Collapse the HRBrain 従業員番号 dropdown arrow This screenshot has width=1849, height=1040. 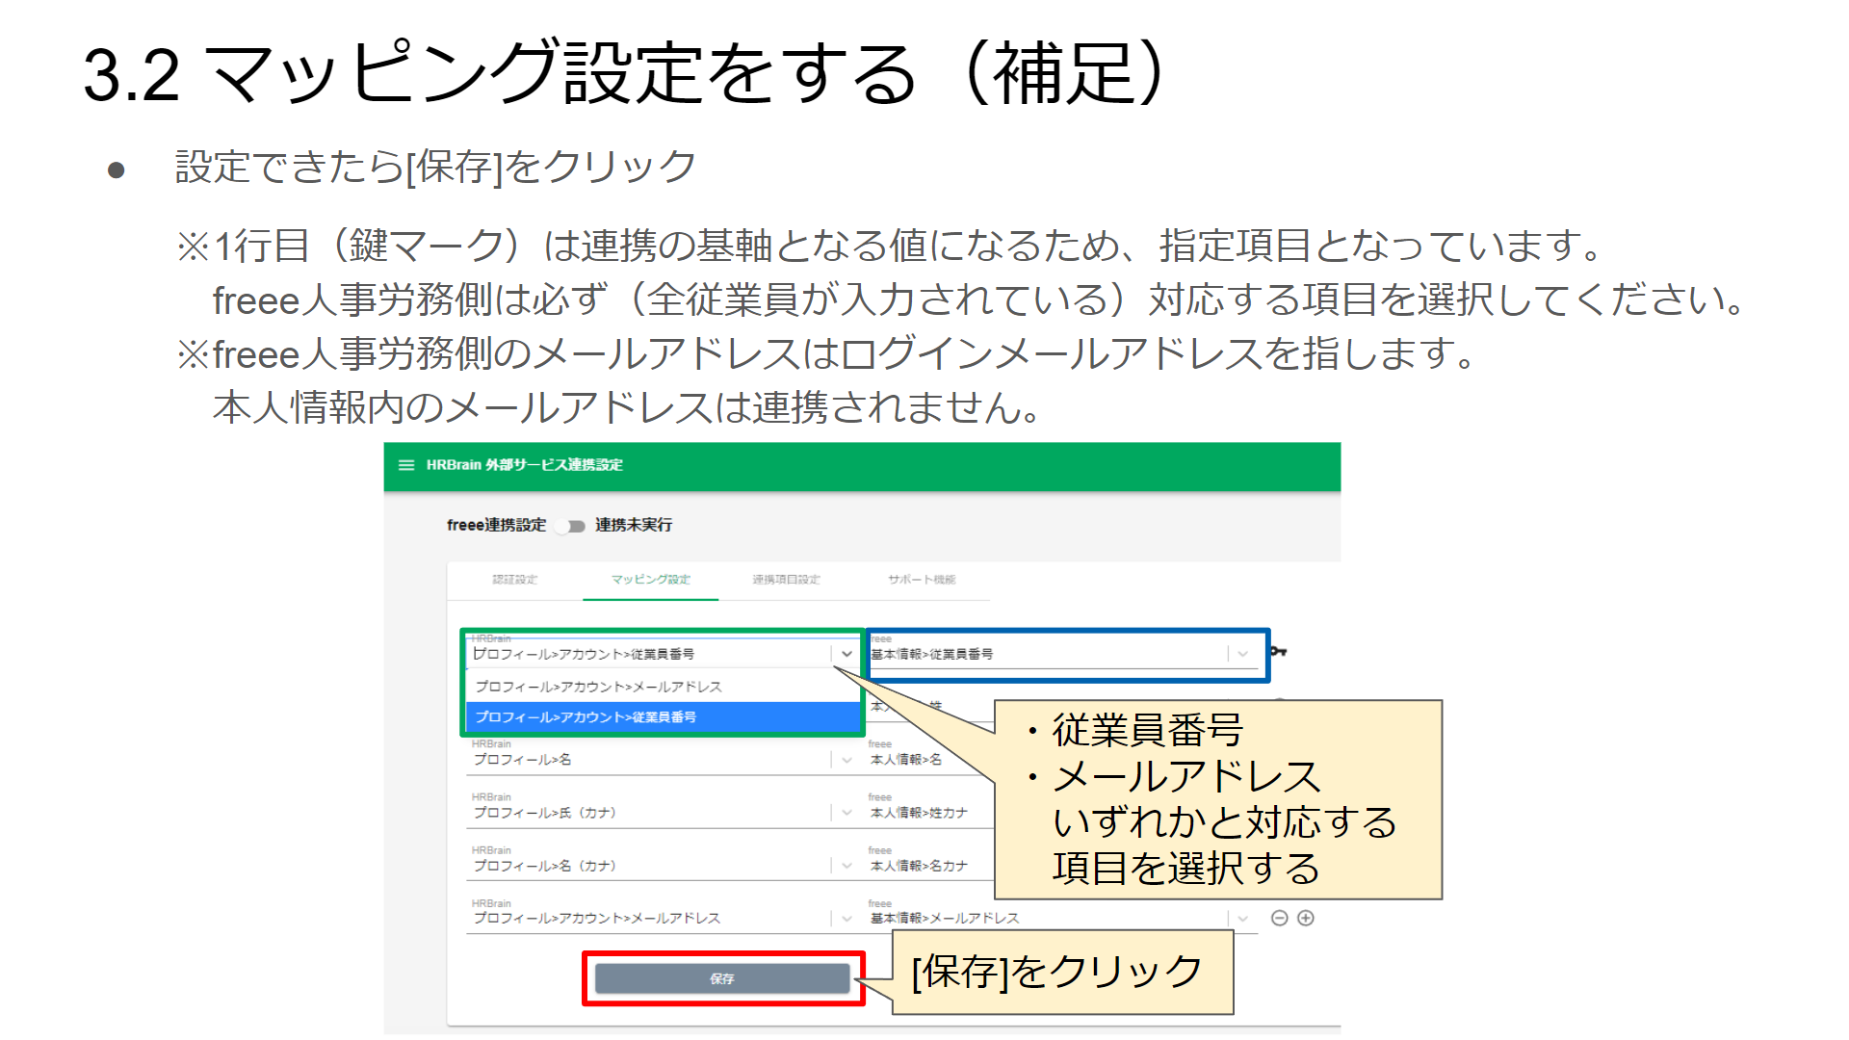click(846, 654)
